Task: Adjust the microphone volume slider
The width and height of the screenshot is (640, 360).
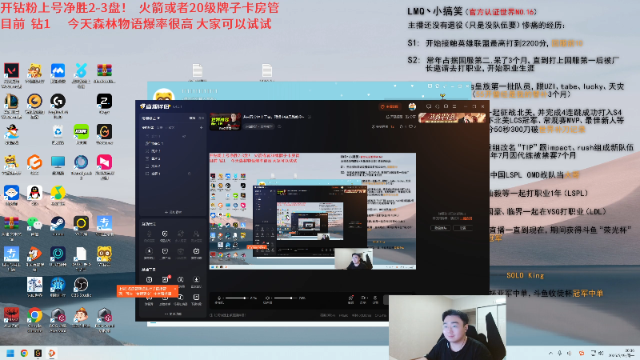Action: [236, 298]
